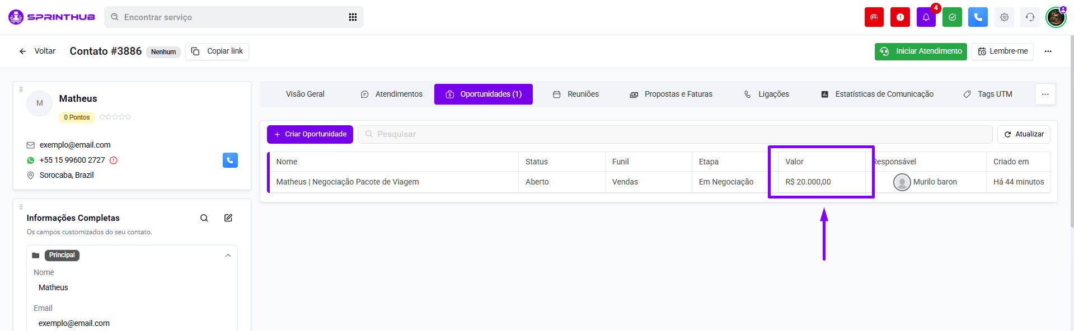Open user profile avatar in top right
The image size is (1074, 331).
pos(1056,17)
